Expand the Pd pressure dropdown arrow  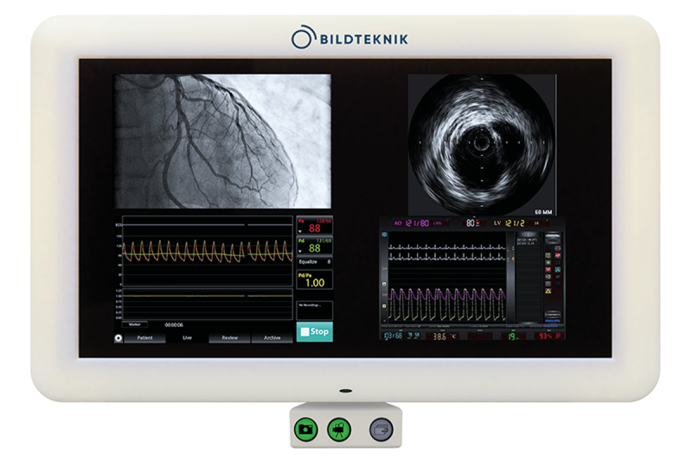(x=300, y=251)
